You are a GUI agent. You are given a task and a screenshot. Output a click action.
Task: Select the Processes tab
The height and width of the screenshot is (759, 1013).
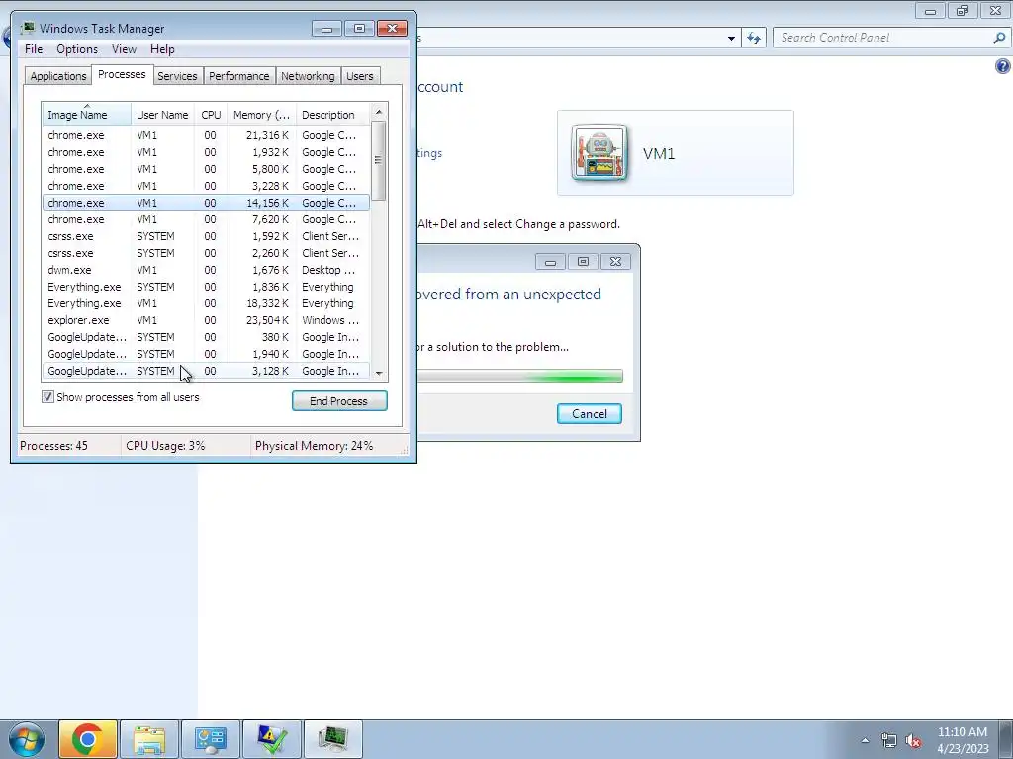click(122, 74)
